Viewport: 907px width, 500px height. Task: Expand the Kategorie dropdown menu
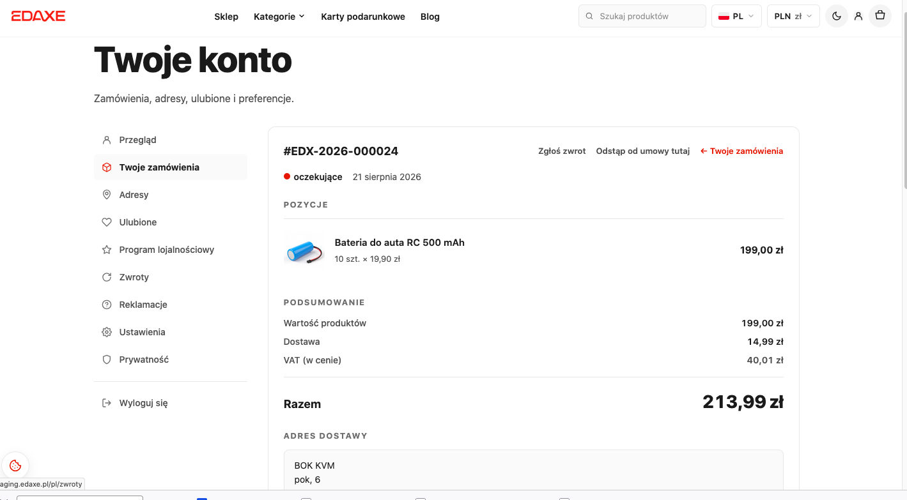click(279, 17)
